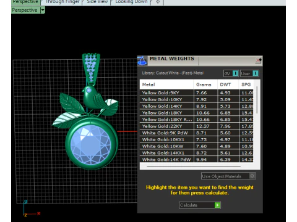This screenshot has height=222, width=297.
Task: Select the Yellow Gold:14KY row
Action: pos(197,106)
